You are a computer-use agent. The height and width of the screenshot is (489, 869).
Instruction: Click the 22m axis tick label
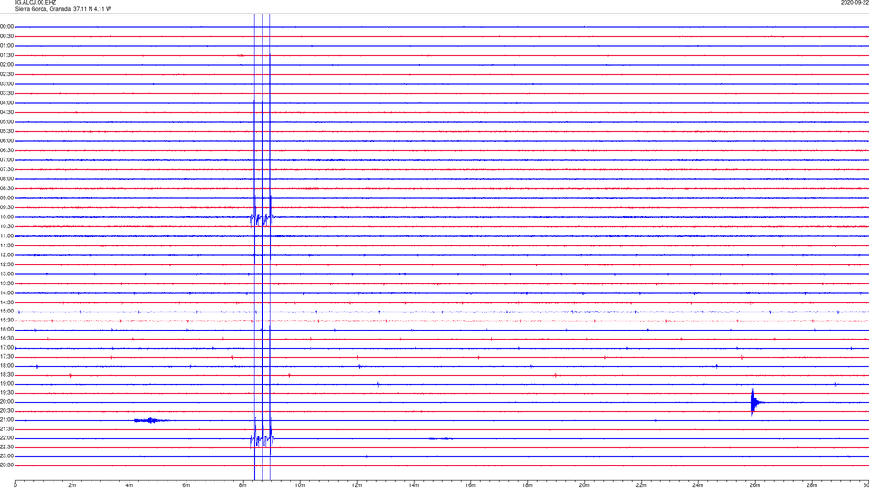641,485
